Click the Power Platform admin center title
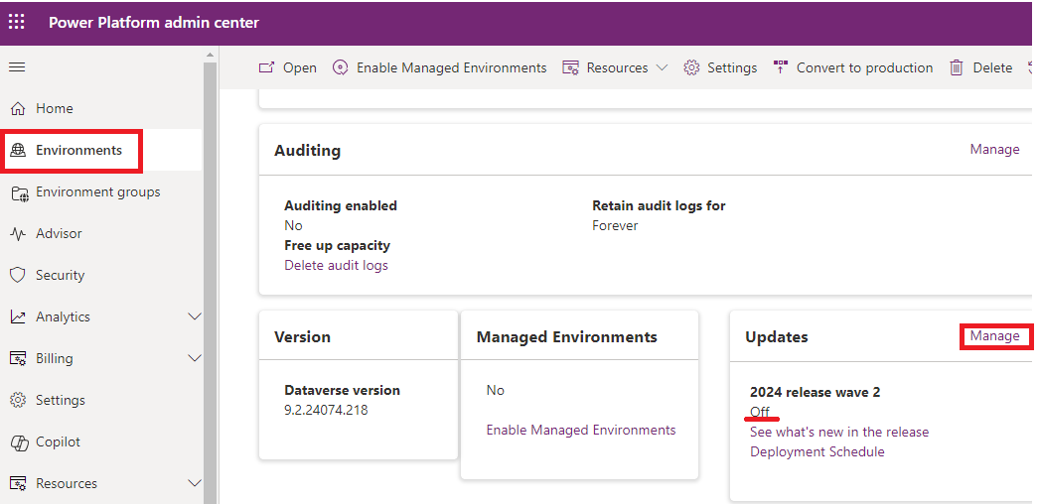 154,22
